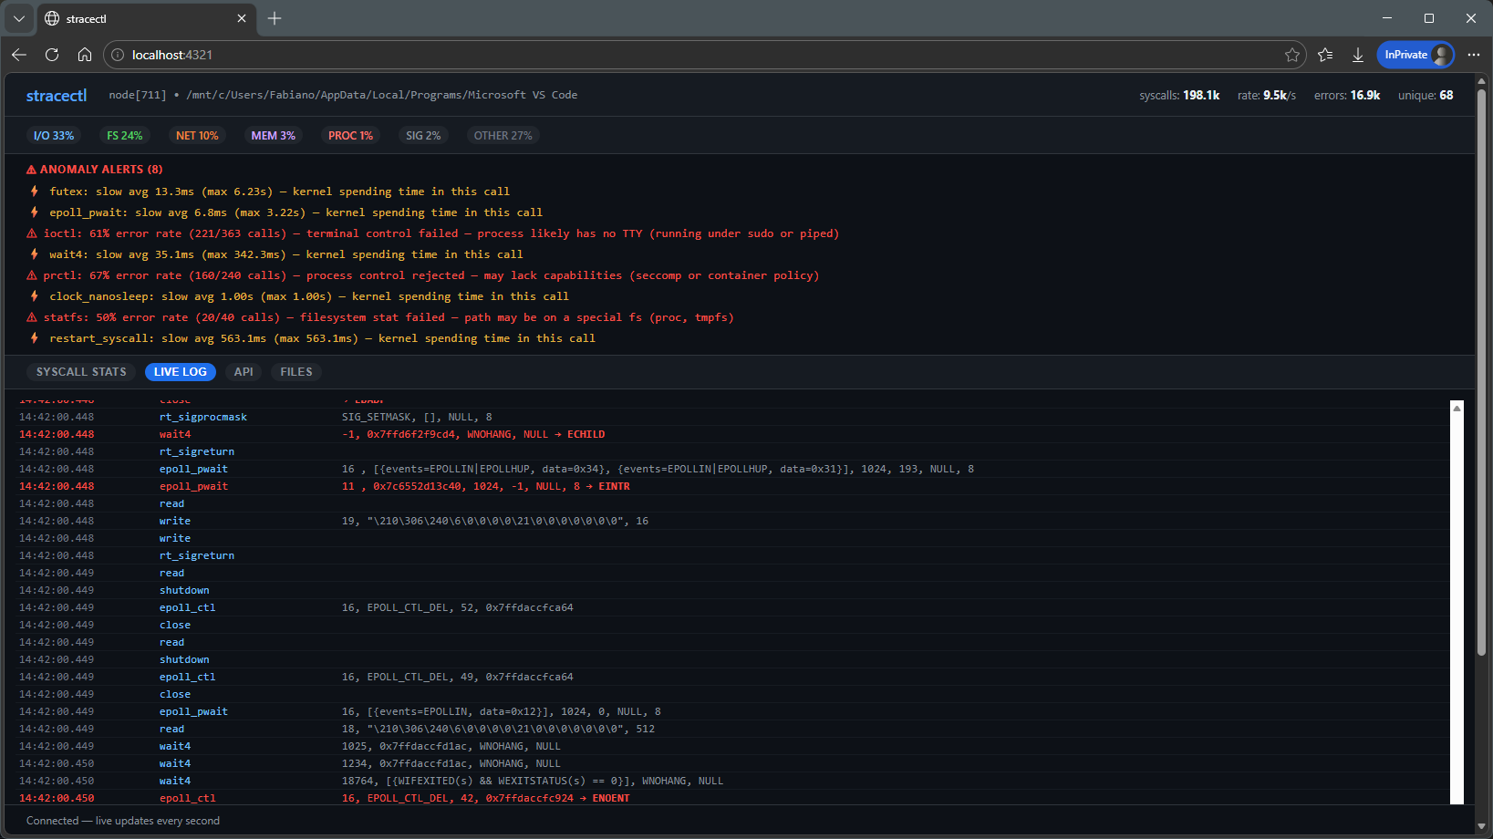Image resolution: width=1493 pixels, height=839 pixels.
Task: Click the Connected live updates status text
Action: coord(122,820)
